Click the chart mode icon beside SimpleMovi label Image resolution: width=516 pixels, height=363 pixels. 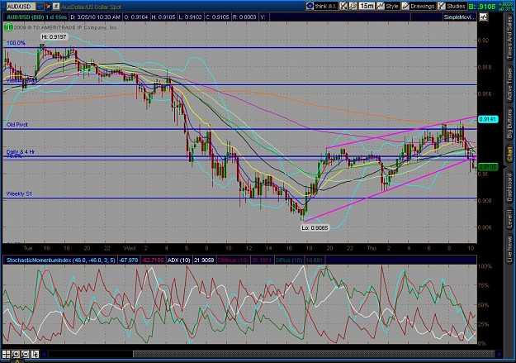[x=483, y=17]
